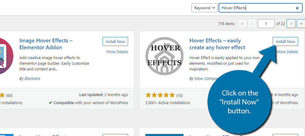Open Hover Effects – easily create any hover effect title

tap(217, 44)
